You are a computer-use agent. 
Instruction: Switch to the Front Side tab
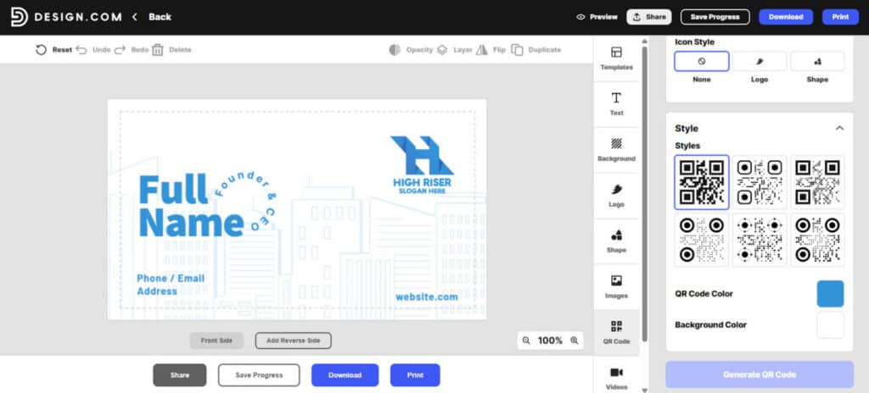point(216,340)
